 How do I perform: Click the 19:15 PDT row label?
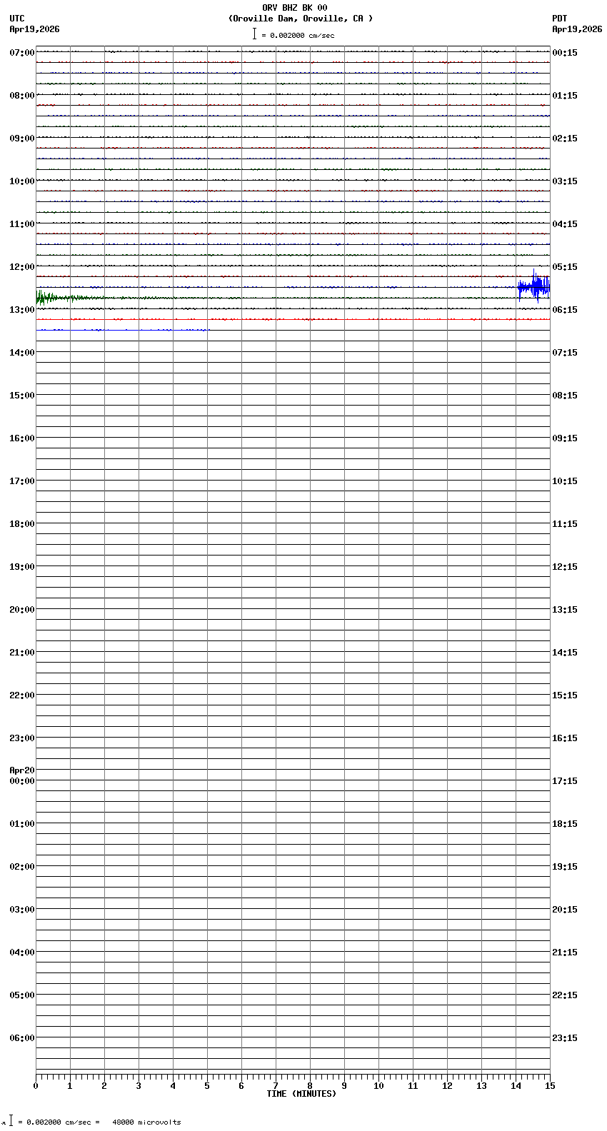[x=565, y=867]
